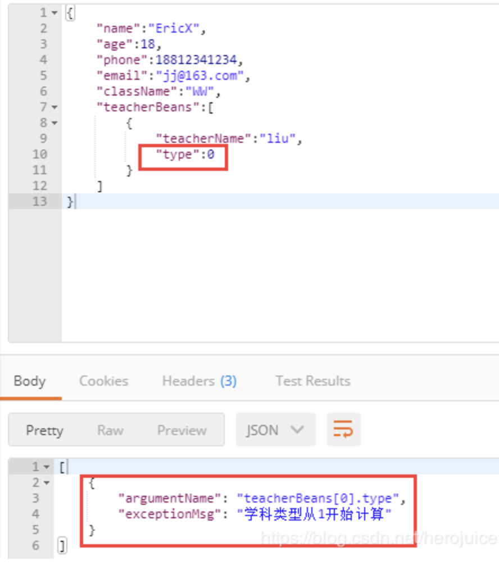The image size is (499, 579).
Task: Select the Pretty view button
Action: (x=44, y=430)
